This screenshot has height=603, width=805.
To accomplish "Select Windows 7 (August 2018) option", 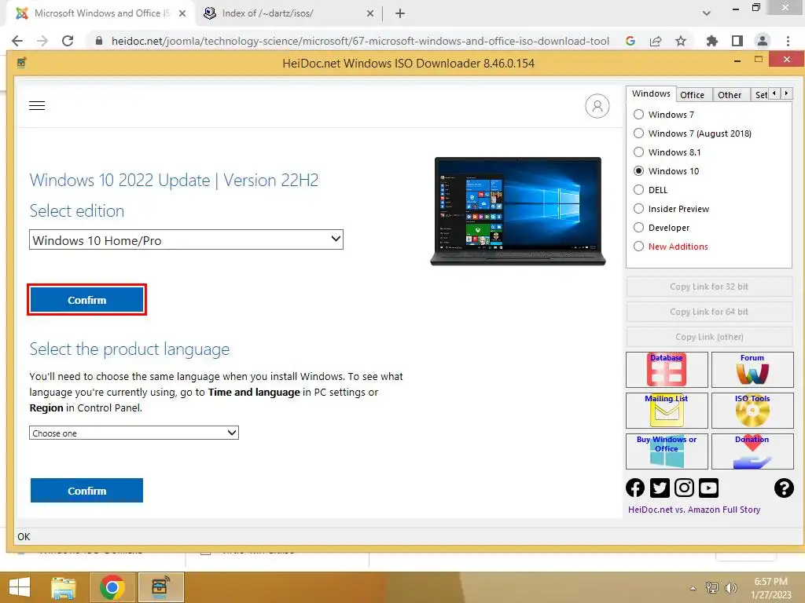I will tap(638, 133).
